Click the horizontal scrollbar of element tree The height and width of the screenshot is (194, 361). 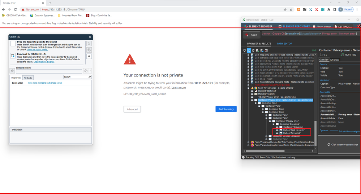pos(265,151)
